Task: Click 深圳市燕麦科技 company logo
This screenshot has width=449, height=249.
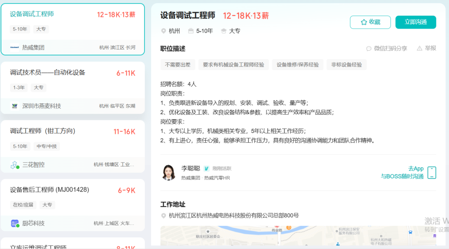Action: point(14,106)
